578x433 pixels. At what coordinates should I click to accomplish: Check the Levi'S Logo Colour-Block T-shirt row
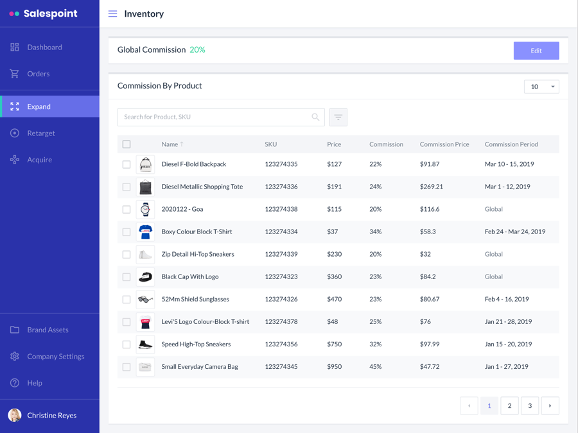[127, 321]
